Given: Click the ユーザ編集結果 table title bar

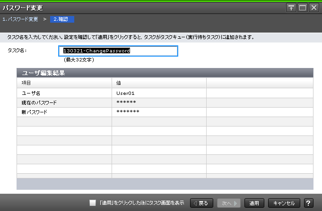Looking at the screenshot, I should pos(165,73).
